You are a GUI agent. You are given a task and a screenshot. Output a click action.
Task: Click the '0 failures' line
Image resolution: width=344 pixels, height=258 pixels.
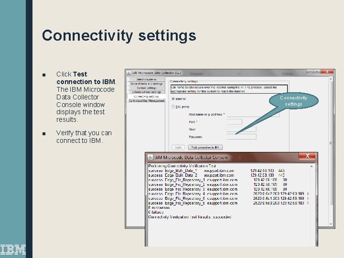click(x=156, y=212)
